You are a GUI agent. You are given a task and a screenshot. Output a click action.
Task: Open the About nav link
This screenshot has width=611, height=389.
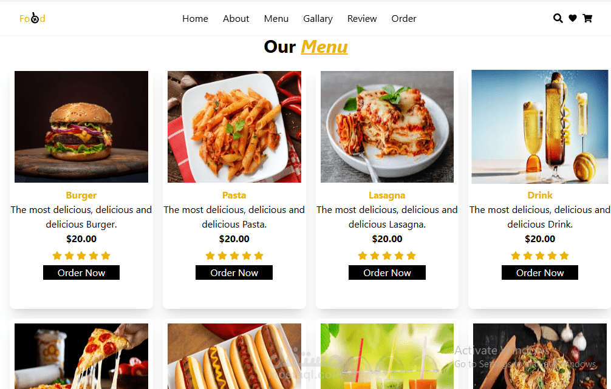pos(236,19)
